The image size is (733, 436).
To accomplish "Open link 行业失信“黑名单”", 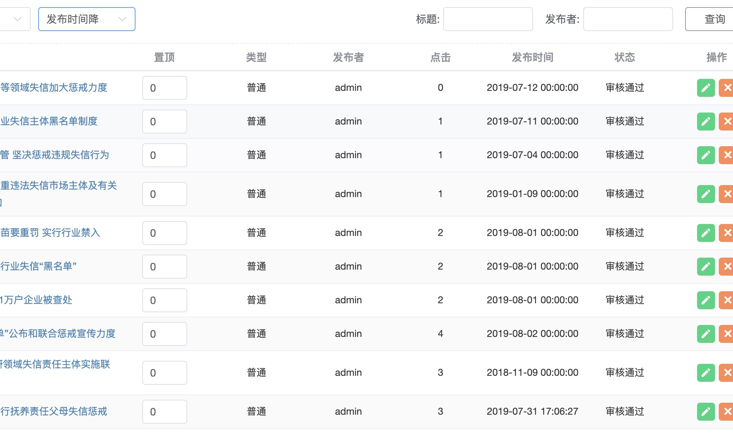I will (x=39, y=266).
